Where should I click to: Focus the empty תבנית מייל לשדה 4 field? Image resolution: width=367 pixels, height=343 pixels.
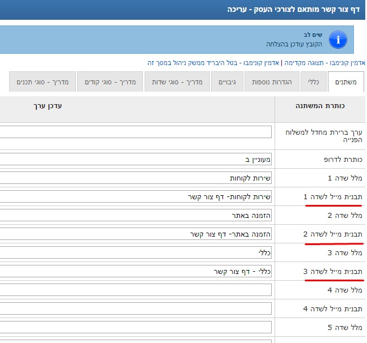coord(136,308)
